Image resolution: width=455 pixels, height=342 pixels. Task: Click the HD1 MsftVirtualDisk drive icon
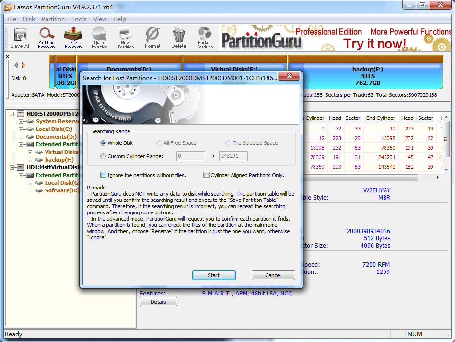21,167
